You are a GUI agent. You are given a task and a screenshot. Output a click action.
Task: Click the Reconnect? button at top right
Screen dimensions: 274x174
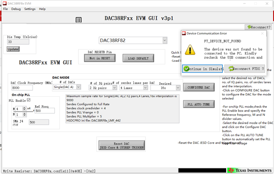(x=259, y=27)
